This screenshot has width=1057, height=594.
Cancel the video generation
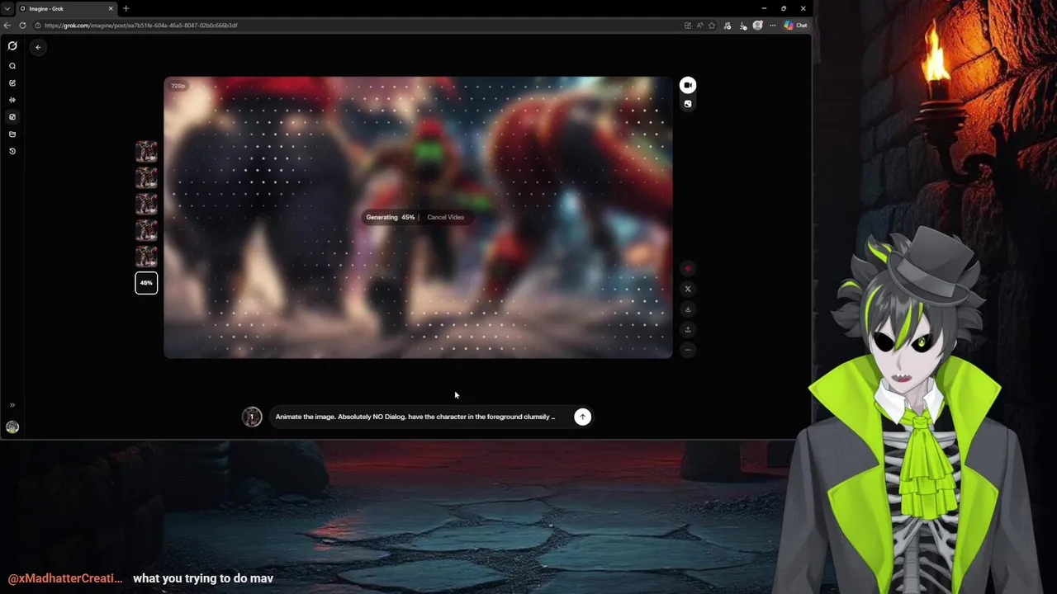pos(446,217)
